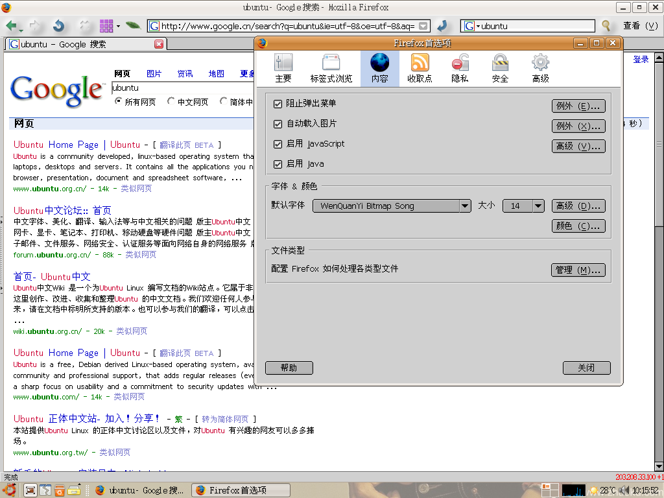The image size is (664, 498).
Task: Open the search engine selector dropdown
Action: 472,26
